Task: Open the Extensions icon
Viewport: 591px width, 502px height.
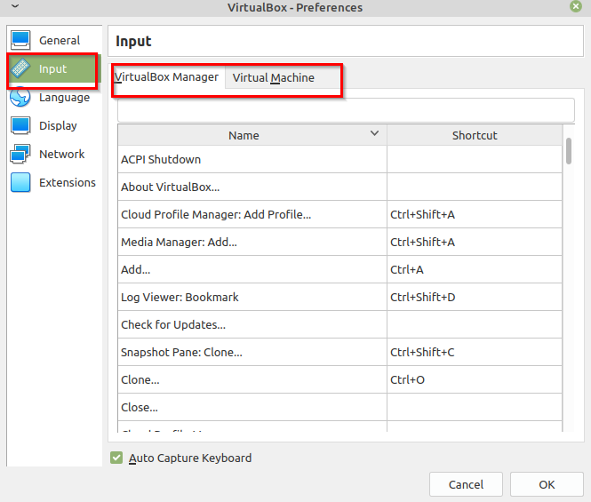Action: (x=20, y=182)
